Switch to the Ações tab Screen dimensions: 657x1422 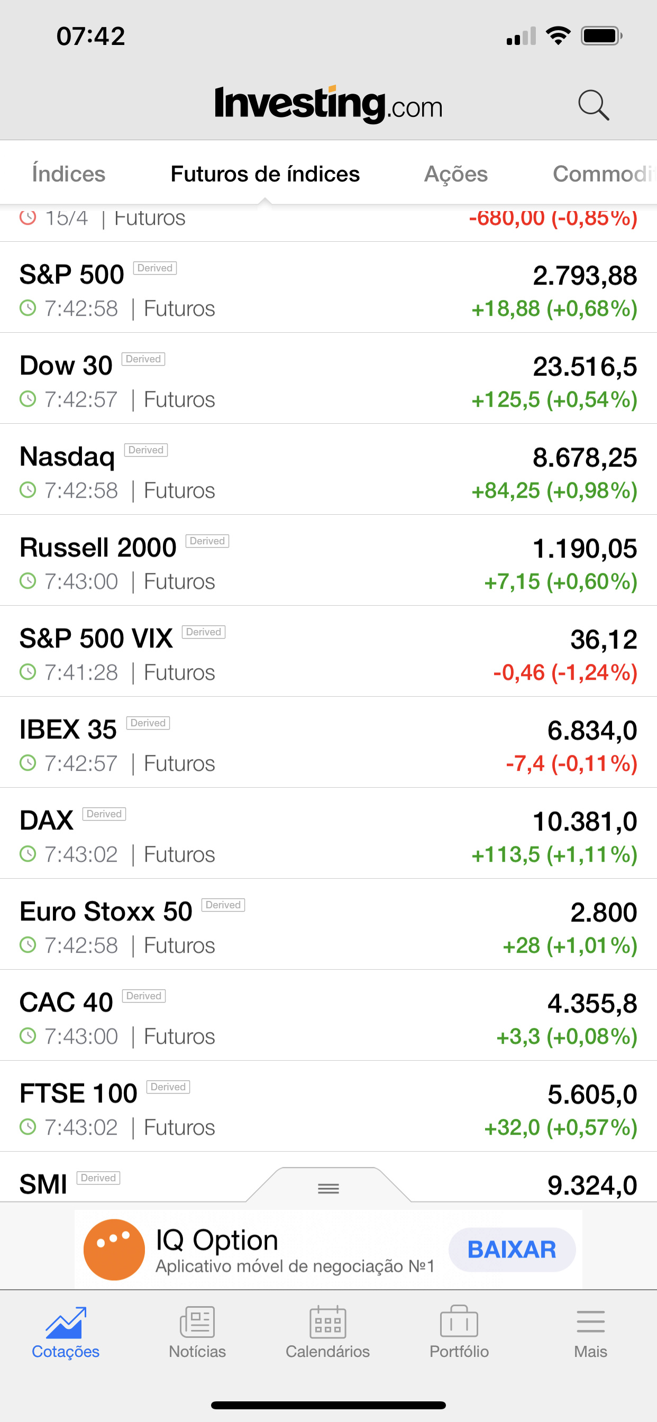coord(456,174)
